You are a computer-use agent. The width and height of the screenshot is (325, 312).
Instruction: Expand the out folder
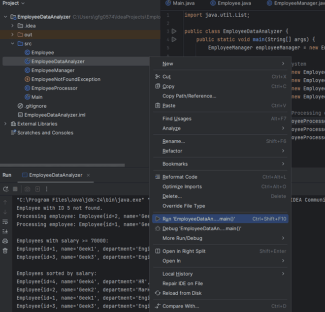(x=13, y=35)
